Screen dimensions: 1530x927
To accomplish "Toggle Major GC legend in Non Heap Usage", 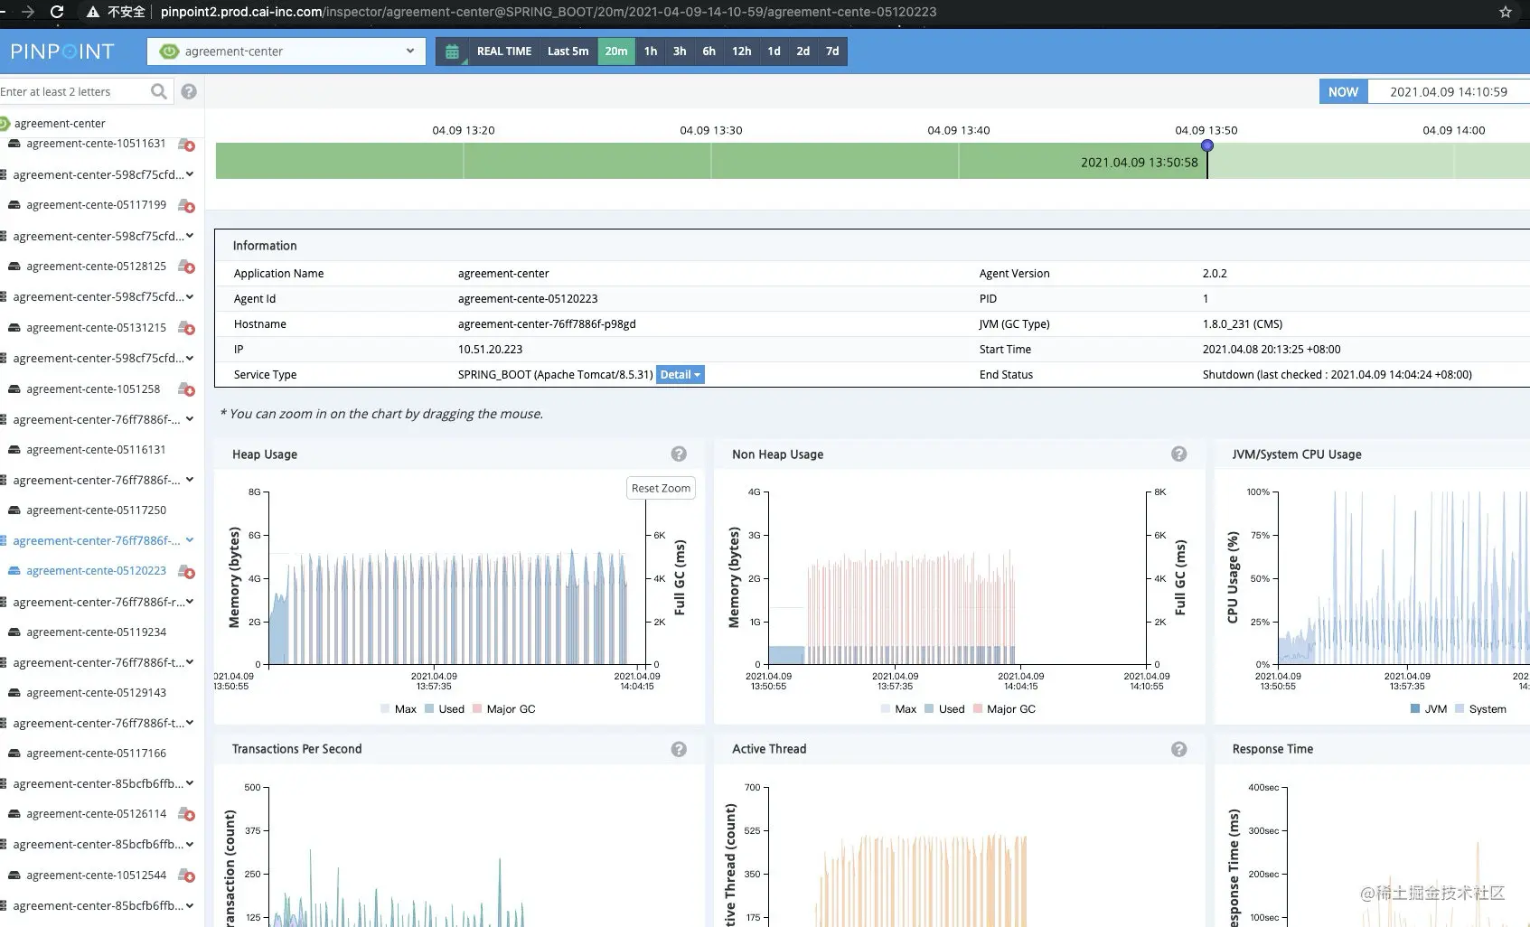I will coord(1004,709).
